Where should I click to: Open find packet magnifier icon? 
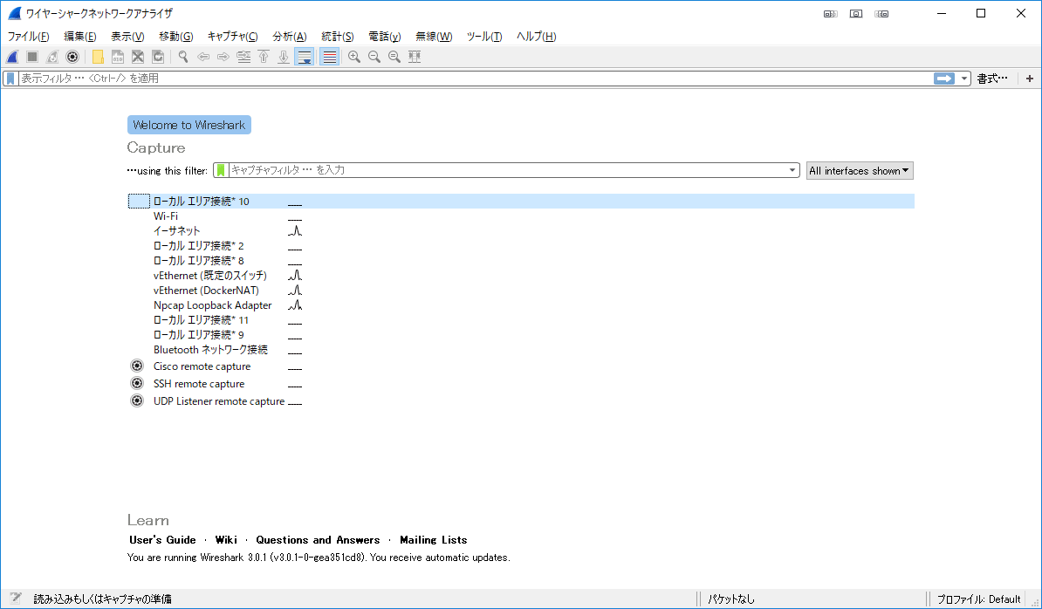[x=182, y=57]
